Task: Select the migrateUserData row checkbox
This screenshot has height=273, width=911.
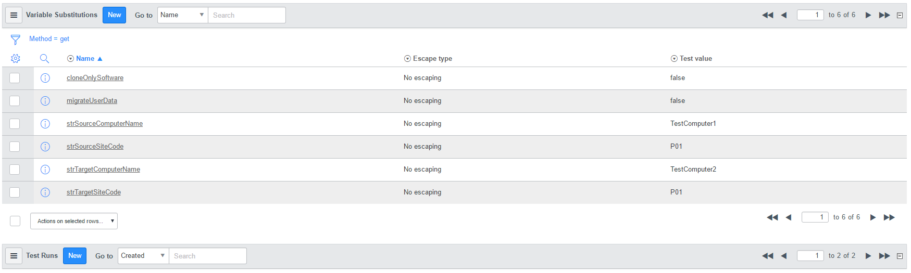Action: tap(15, 101)
